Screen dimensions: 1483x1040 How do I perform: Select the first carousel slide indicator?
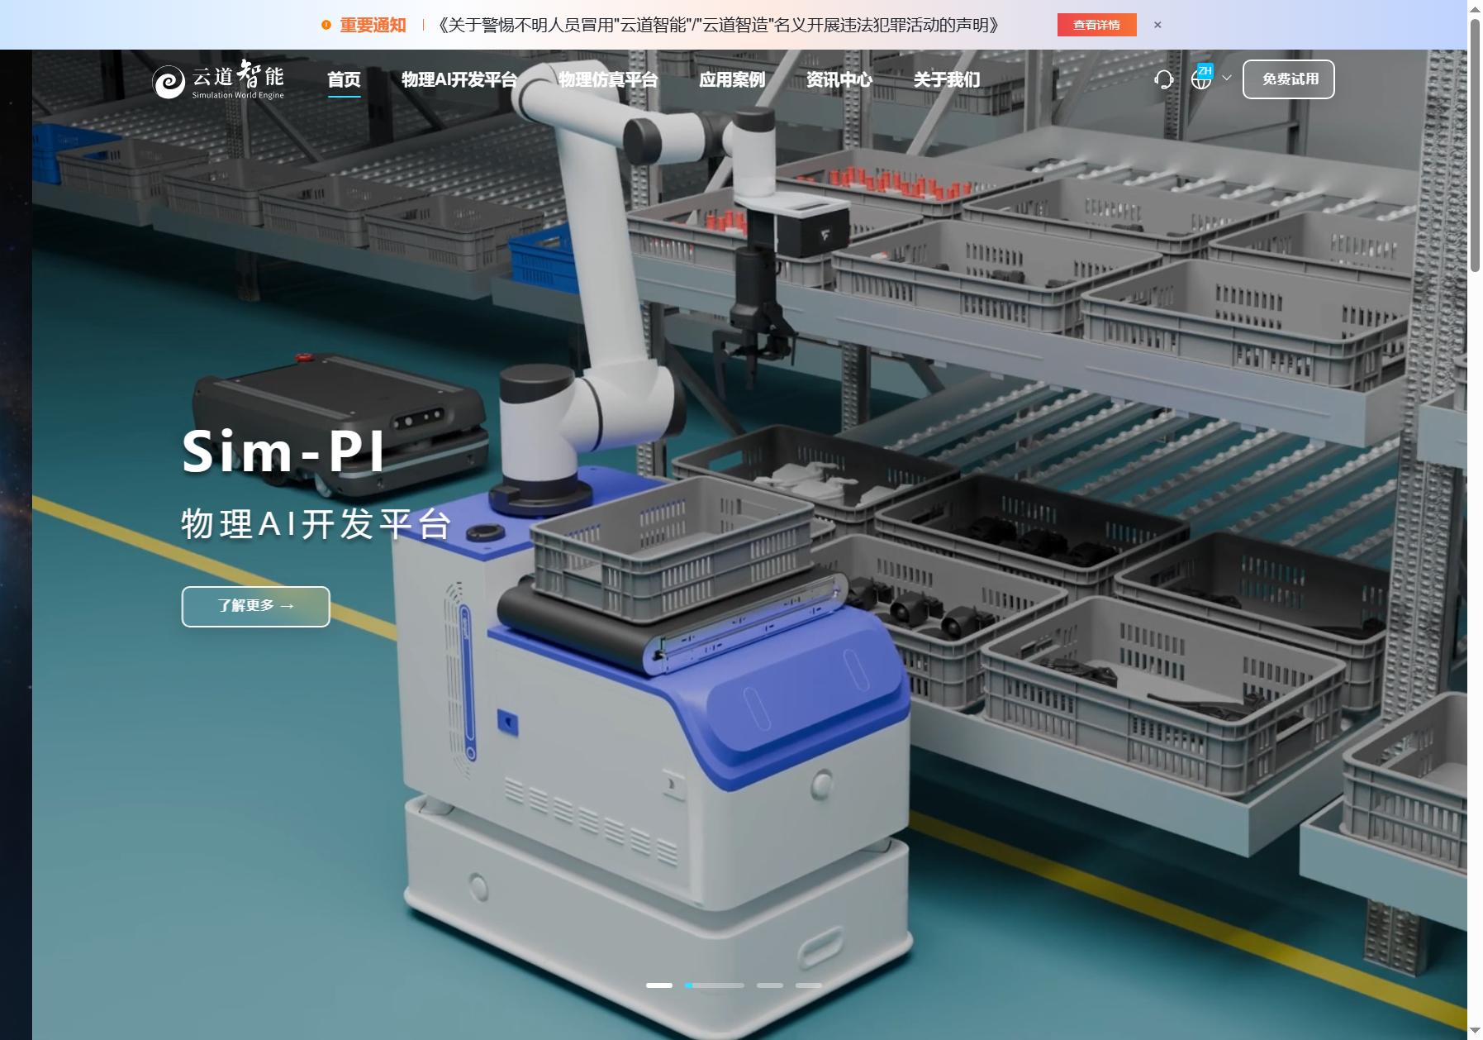click(659, 985)
